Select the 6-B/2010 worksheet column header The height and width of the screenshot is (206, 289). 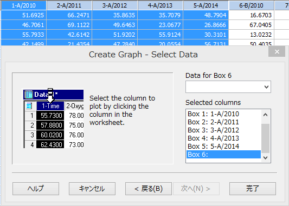(x=251, y=5)
